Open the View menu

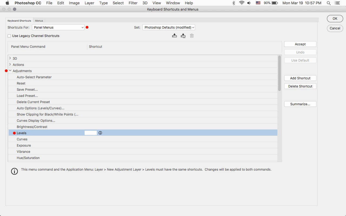pos(157,3)
